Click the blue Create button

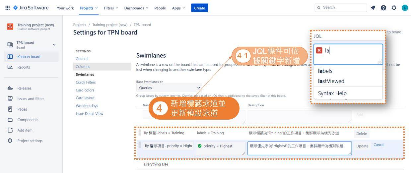(x=199, y=8)
